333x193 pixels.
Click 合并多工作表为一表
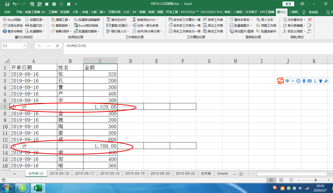pyautogui.click(x=184, y=25)
